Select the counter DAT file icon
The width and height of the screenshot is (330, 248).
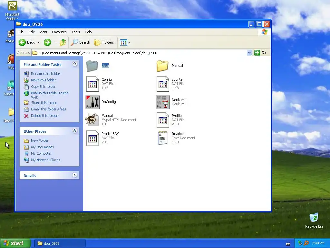[163, 84]
